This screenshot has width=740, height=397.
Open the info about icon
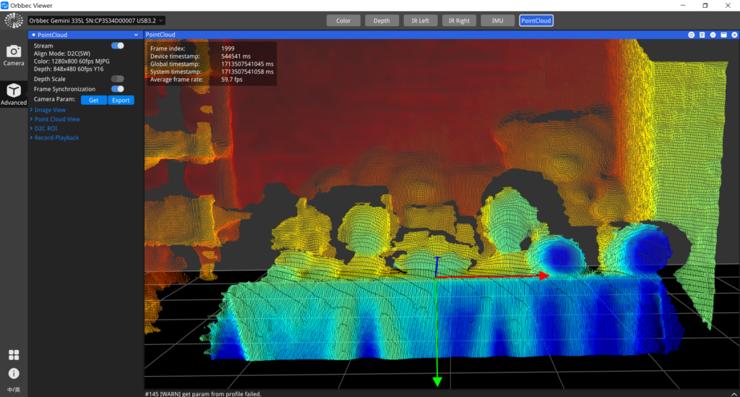(x=14, y=374)
